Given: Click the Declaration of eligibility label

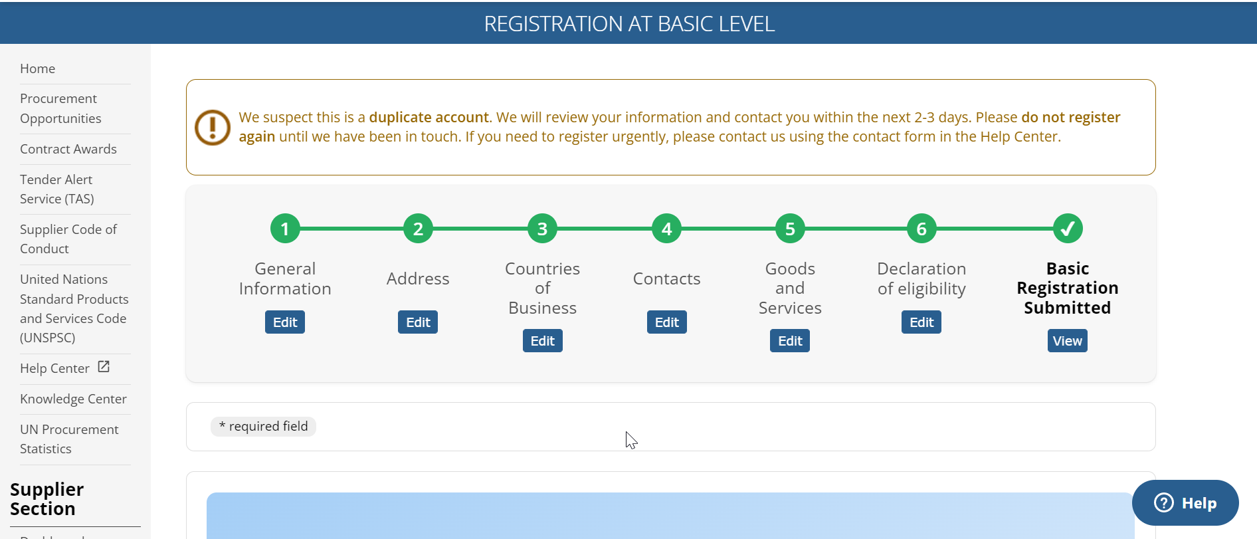Looking at the screenshot, I should click(921, 278).
